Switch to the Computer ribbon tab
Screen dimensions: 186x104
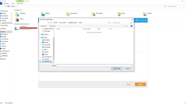[x=6, y=3]
